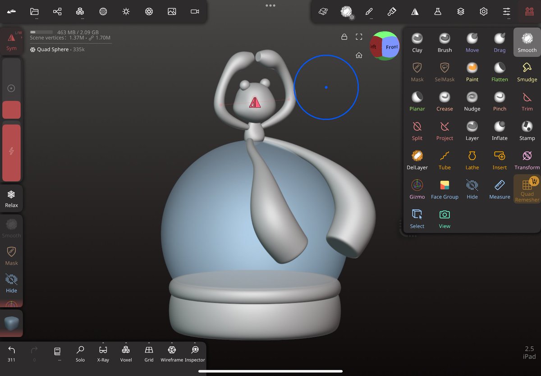Pick the Drag tool
Viewport: 541px width, 376px height.
point(500,42)
